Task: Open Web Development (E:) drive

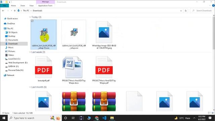Action: tap(18, 63)
